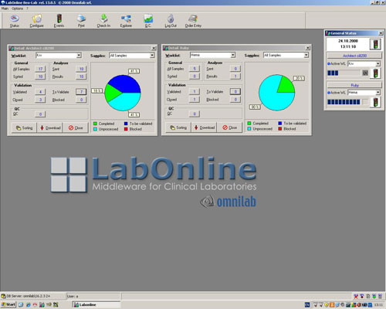The width and height of the screenshot is (386, 309).
Task: Click the small grey icon beside Architect progress bar
Action: point(365,73)
